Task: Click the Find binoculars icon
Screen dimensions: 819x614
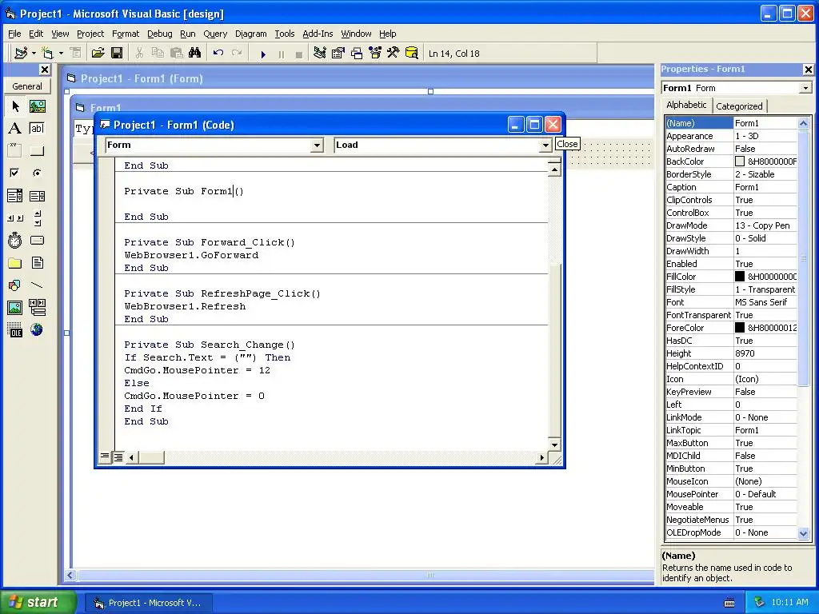Action: (195, 54)
